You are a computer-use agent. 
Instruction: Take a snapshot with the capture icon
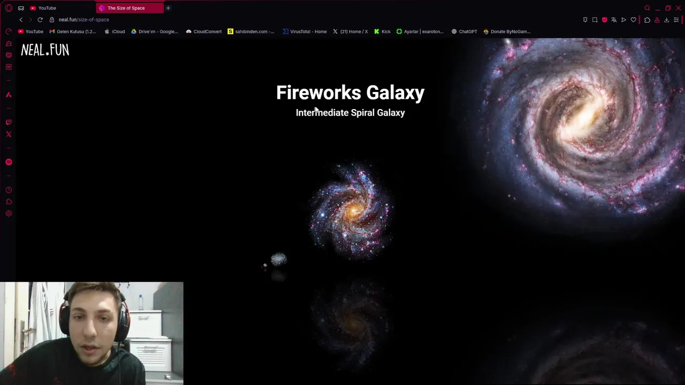[x=595, y=20]
